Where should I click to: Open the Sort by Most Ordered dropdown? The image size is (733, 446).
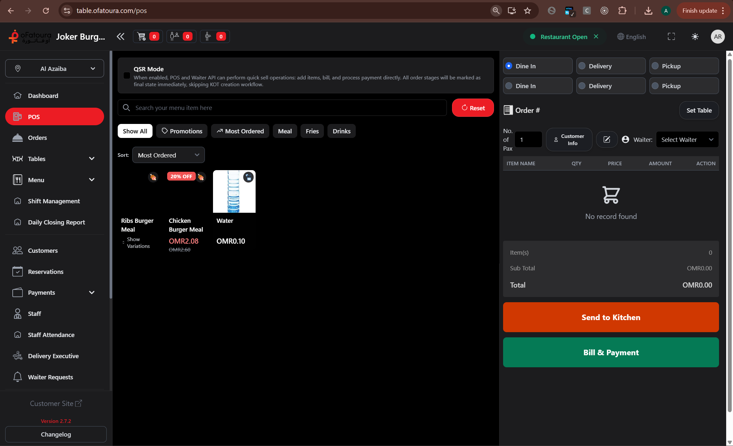168,155
